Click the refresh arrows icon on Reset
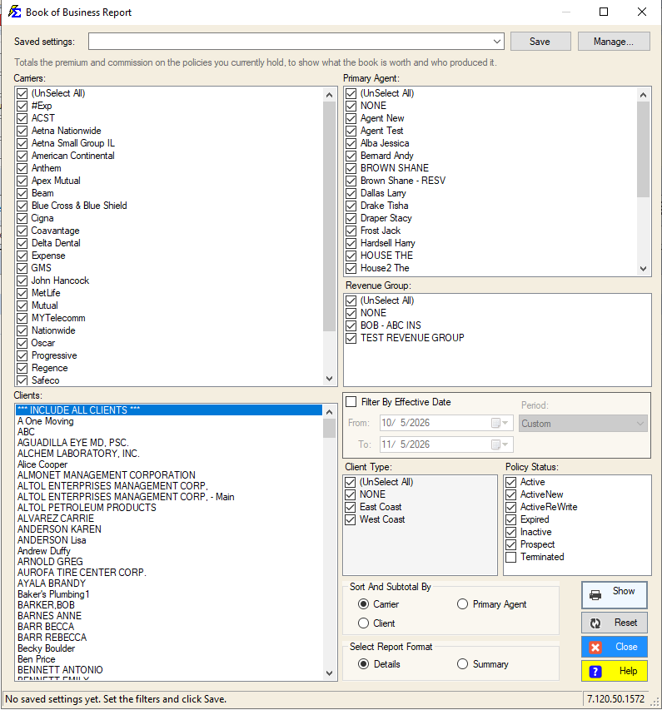 pos(595,623)
